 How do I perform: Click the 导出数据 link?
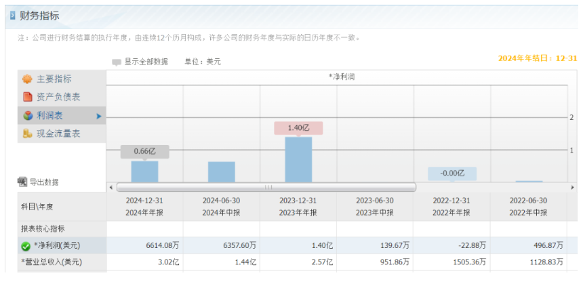coord(44,182)
